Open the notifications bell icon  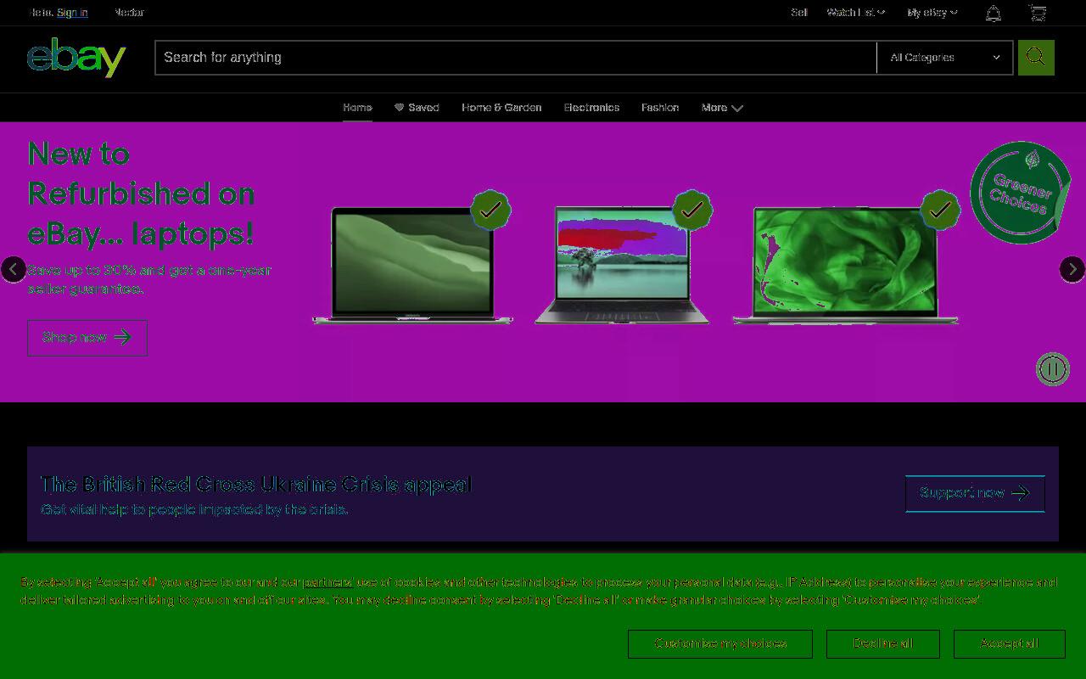(994, 13)
